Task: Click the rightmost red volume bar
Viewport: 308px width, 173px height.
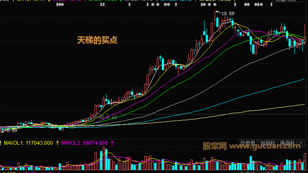Action: [305, 162]
